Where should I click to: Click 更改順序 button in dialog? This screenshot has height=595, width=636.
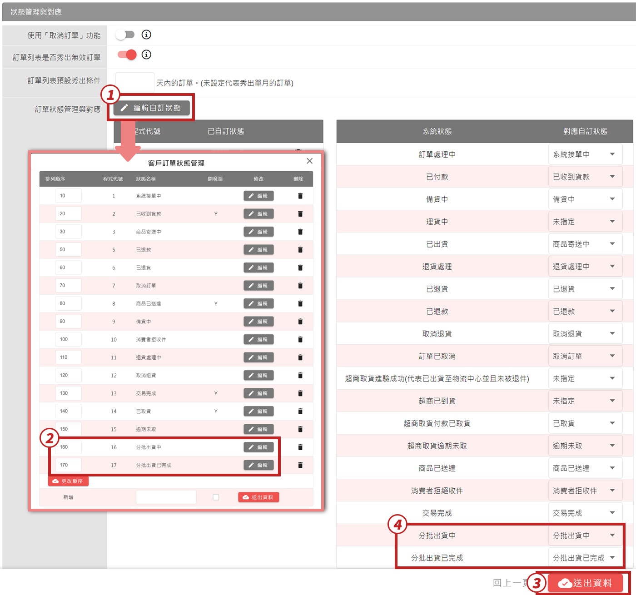(68, 481)
